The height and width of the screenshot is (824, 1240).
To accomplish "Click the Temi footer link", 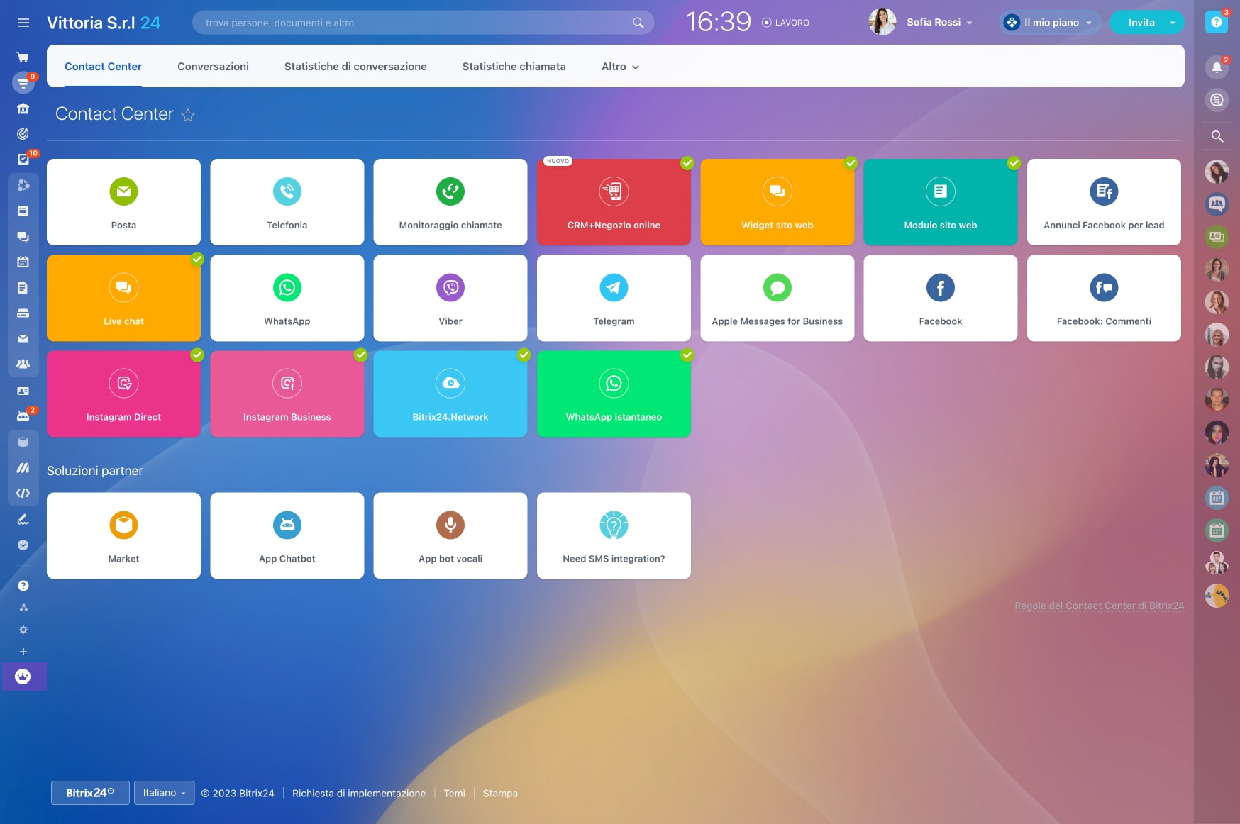I will click(x=454, y=794).
